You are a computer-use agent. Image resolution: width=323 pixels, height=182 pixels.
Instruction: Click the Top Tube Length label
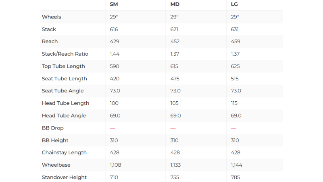click(x=63, y=66)
